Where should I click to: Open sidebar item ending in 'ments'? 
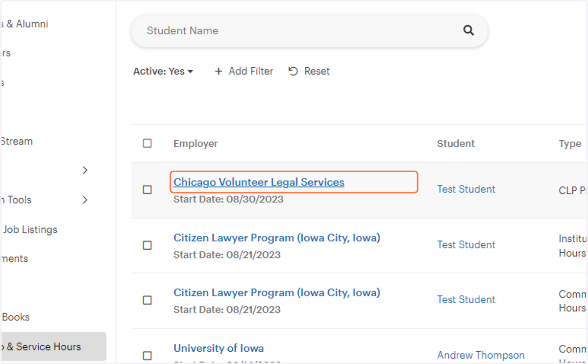click(14, 259)
